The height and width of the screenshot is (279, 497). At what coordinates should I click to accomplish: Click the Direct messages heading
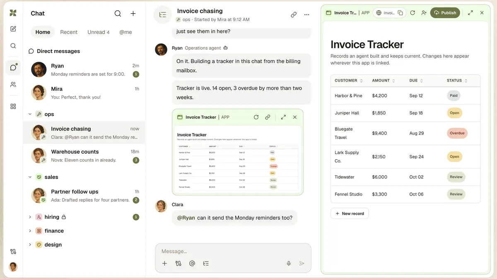coord(58,51)
